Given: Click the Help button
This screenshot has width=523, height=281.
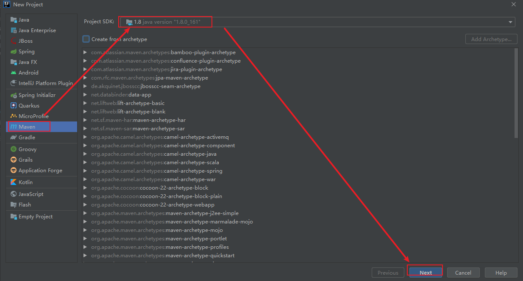Looking at the screenshot, I should click(x=501, y=273).
